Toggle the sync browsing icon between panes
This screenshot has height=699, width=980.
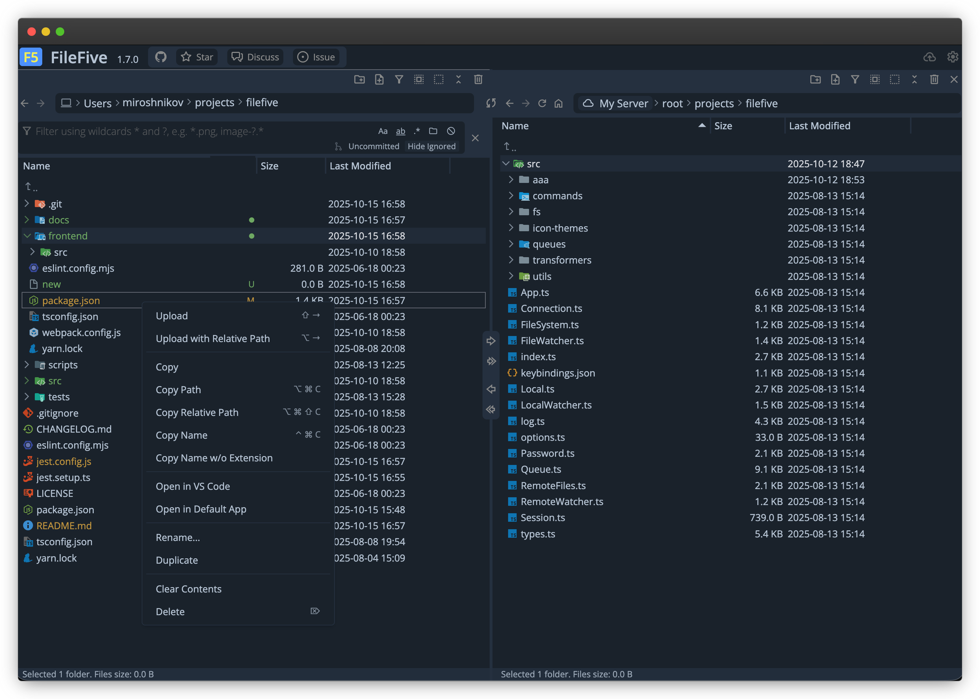point(491,103)
